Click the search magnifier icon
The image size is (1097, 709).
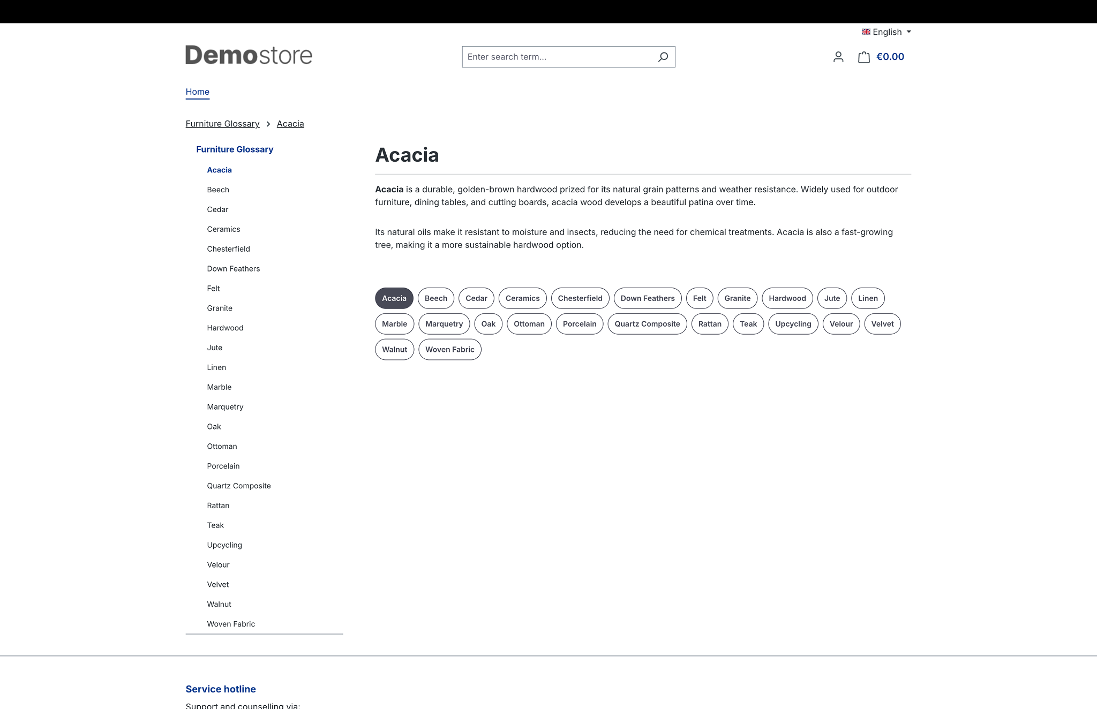pyautogui.click(x=663, y=57)
